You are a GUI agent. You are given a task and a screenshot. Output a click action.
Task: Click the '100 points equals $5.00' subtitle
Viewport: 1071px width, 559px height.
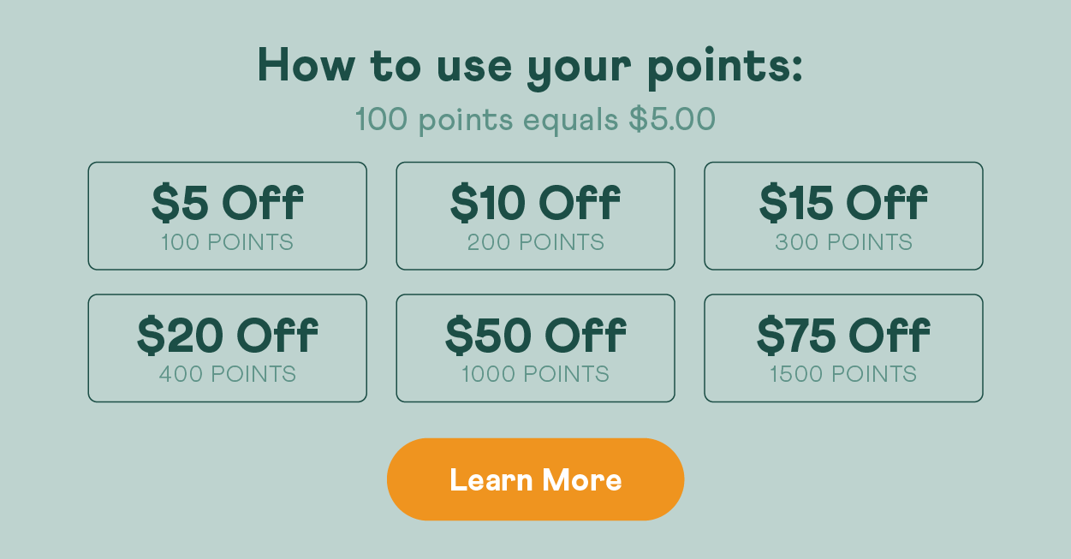[x=535, y=119]
